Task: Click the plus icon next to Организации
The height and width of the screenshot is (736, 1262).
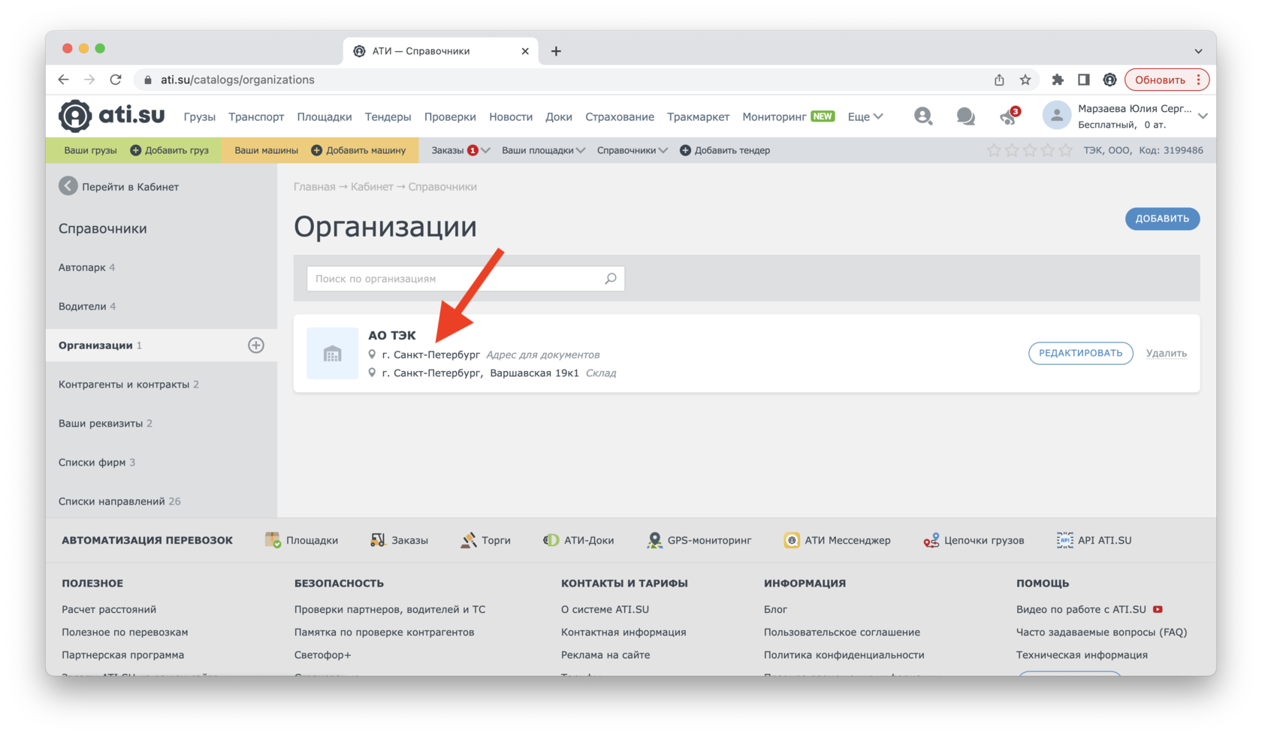Action: pyautogui.click(x=256, y=345)
